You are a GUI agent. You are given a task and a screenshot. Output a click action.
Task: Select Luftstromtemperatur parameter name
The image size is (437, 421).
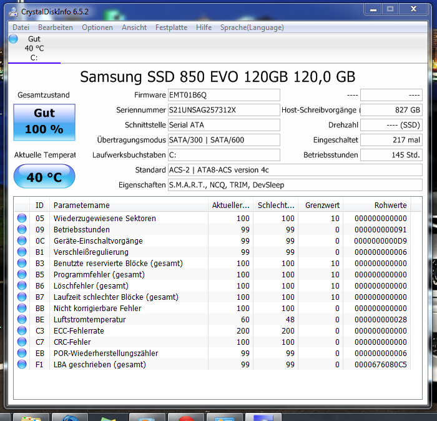point(90,320)
